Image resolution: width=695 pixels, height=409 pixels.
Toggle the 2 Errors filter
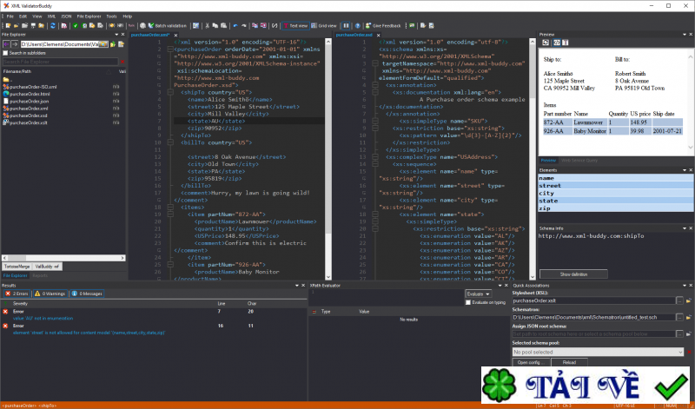coord(18,294)
